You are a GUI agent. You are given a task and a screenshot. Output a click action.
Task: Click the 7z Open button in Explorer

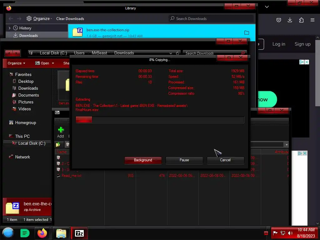(x=42, y=63)
